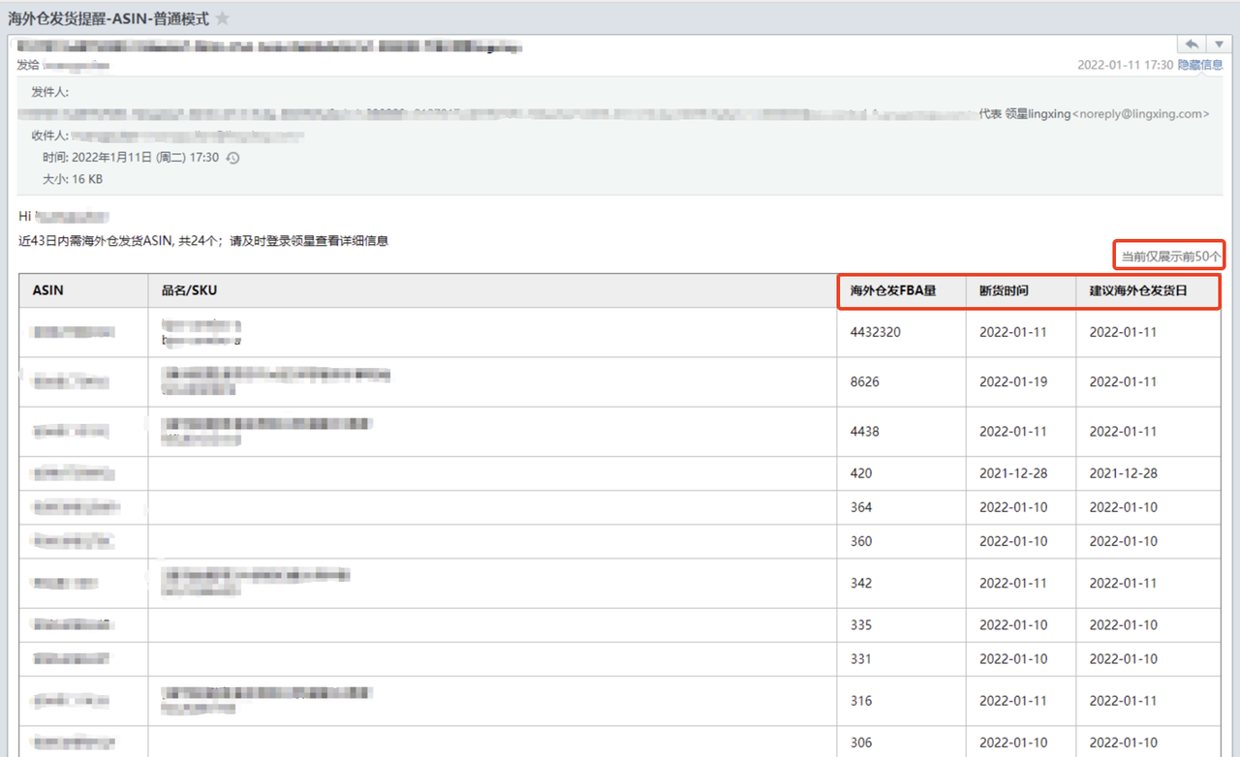This screenshot has width=1240, height=757.
Task: Click the 发件人 label
Action: [x=50, y=92]
